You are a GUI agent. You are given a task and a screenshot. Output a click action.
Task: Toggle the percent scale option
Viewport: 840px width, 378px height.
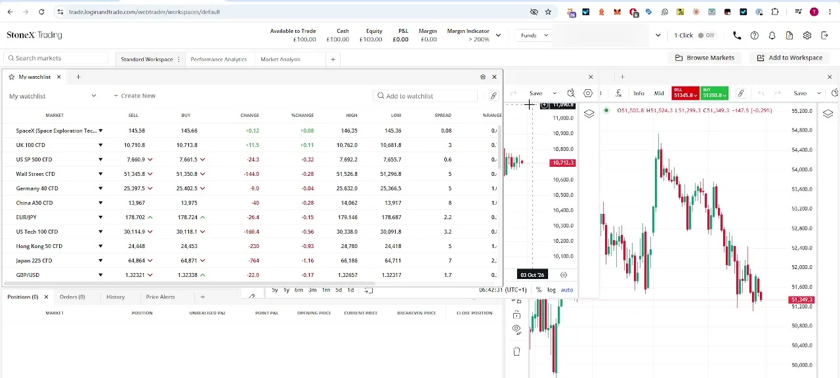539,290
